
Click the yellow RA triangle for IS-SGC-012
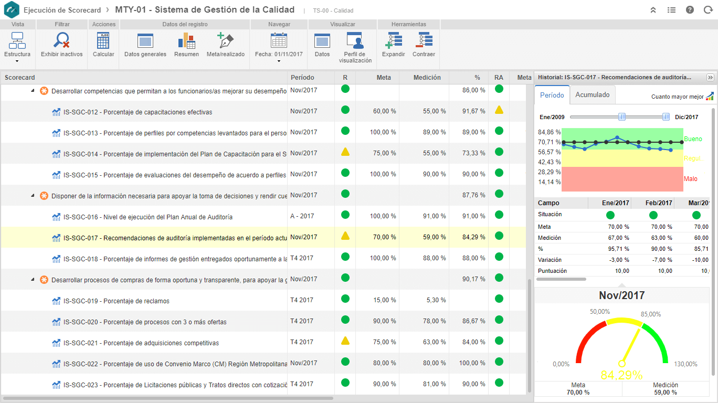[499, 110]
